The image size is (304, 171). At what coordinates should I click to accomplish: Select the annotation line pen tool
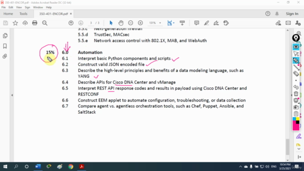click(x=296, y=67)
